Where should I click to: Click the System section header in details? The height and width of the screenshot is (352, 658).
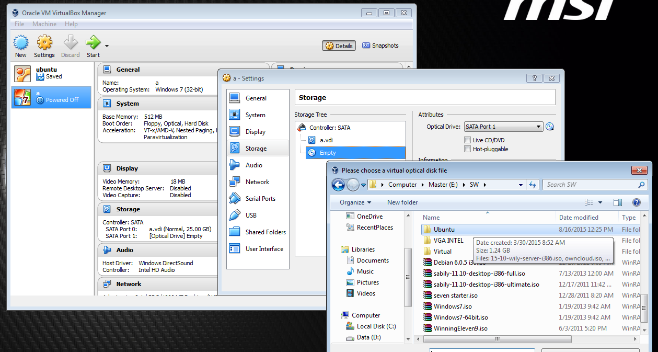pyautogui.click(x=128, y=104)
